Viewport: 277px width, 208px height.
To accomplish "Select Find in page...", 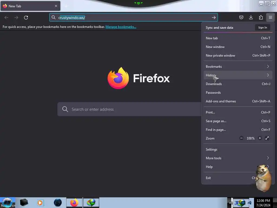I will (238, 130).
